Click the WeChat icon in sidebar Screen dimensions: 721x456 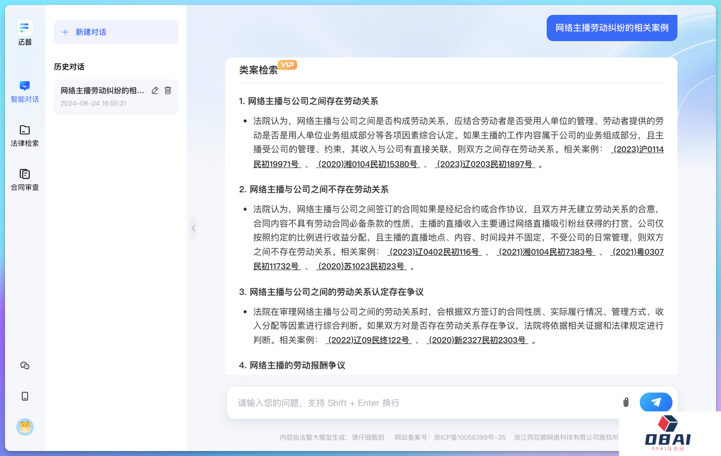25,366
